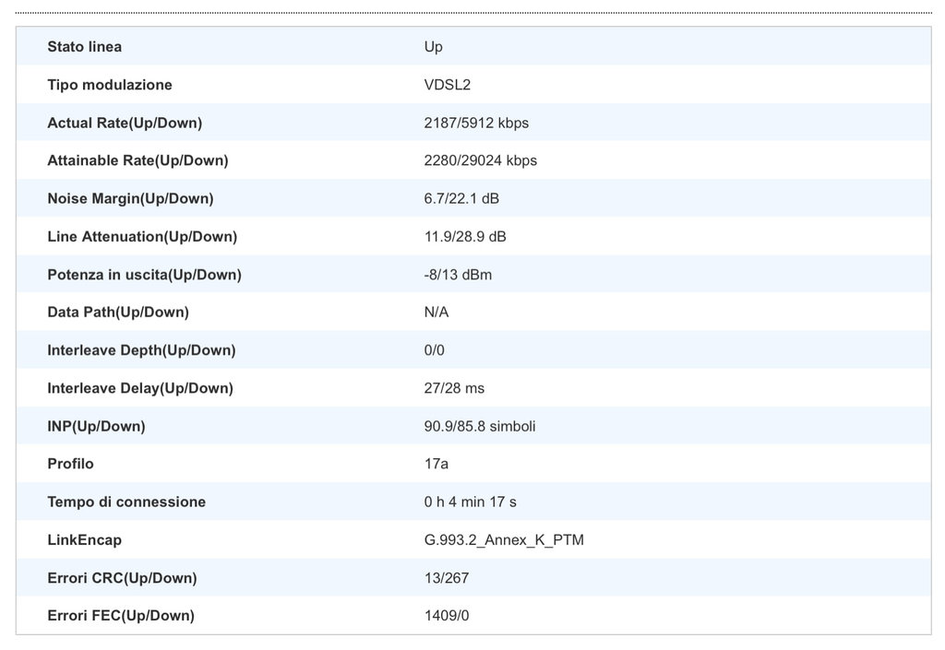Viewport: 945px width, 650px height.
Task: Select the 'Profilo' label
Action: coord(70,464)
